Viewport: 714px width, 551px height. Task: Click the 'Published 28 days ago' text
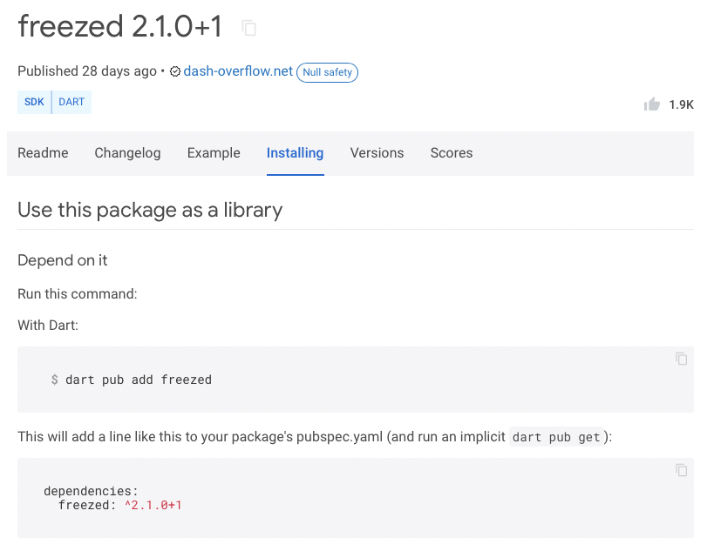(87, 71)
